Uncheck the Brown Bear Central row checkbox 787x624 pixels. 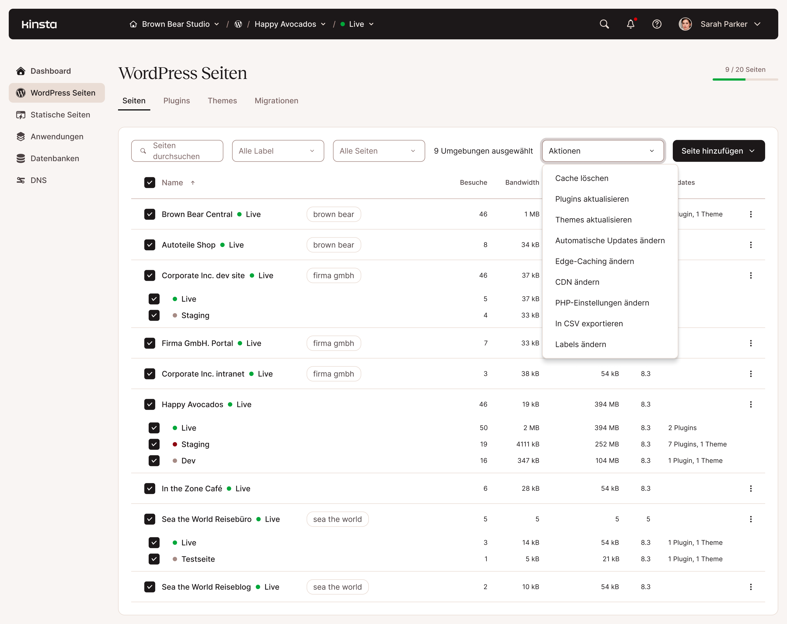coord(150,214)
